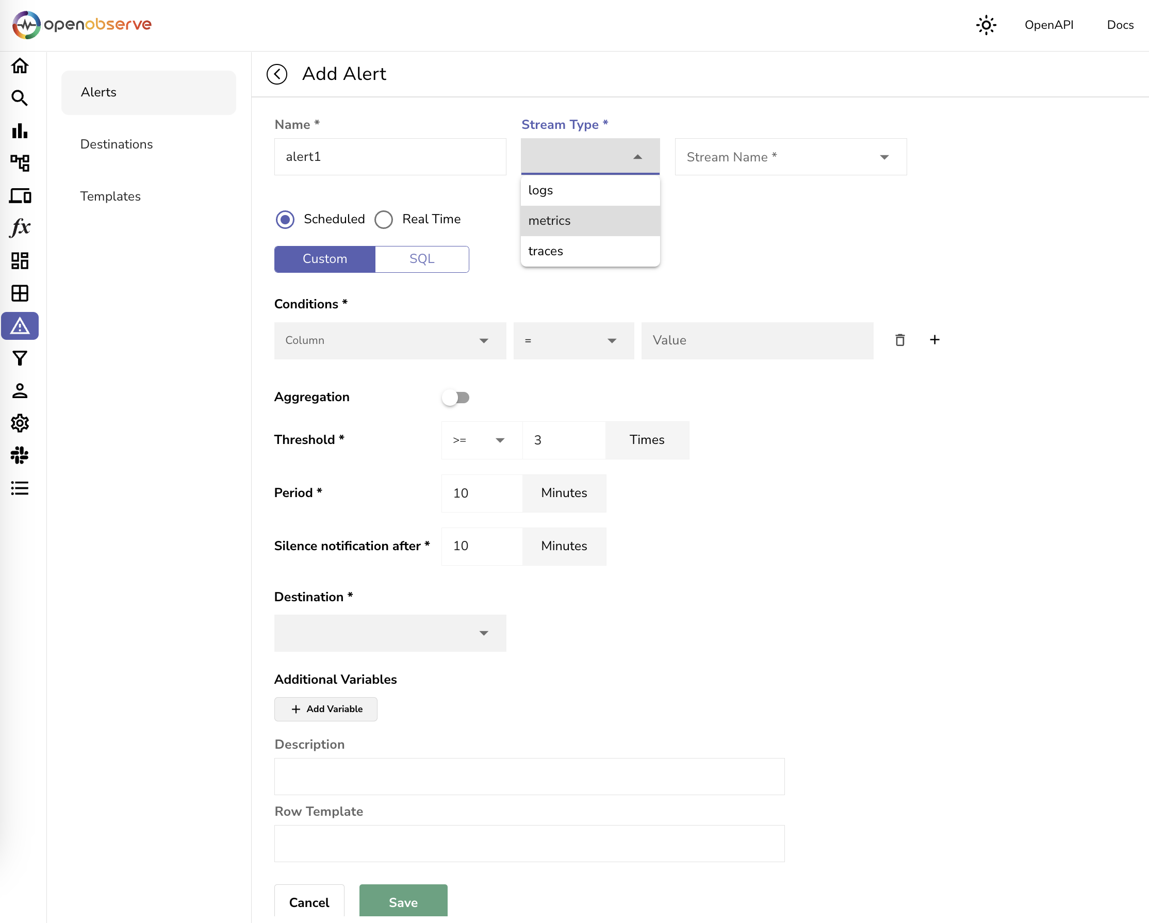1149x923 pixels.
Task: Open the Destinations menu item
Action: coord(116,144)
